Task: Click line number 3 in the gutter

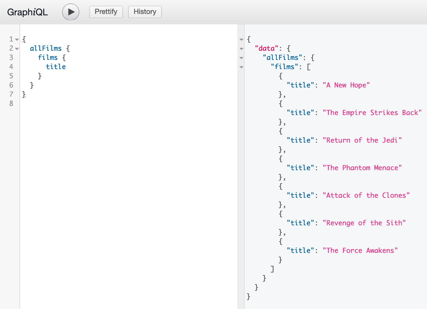Action: 11,58
